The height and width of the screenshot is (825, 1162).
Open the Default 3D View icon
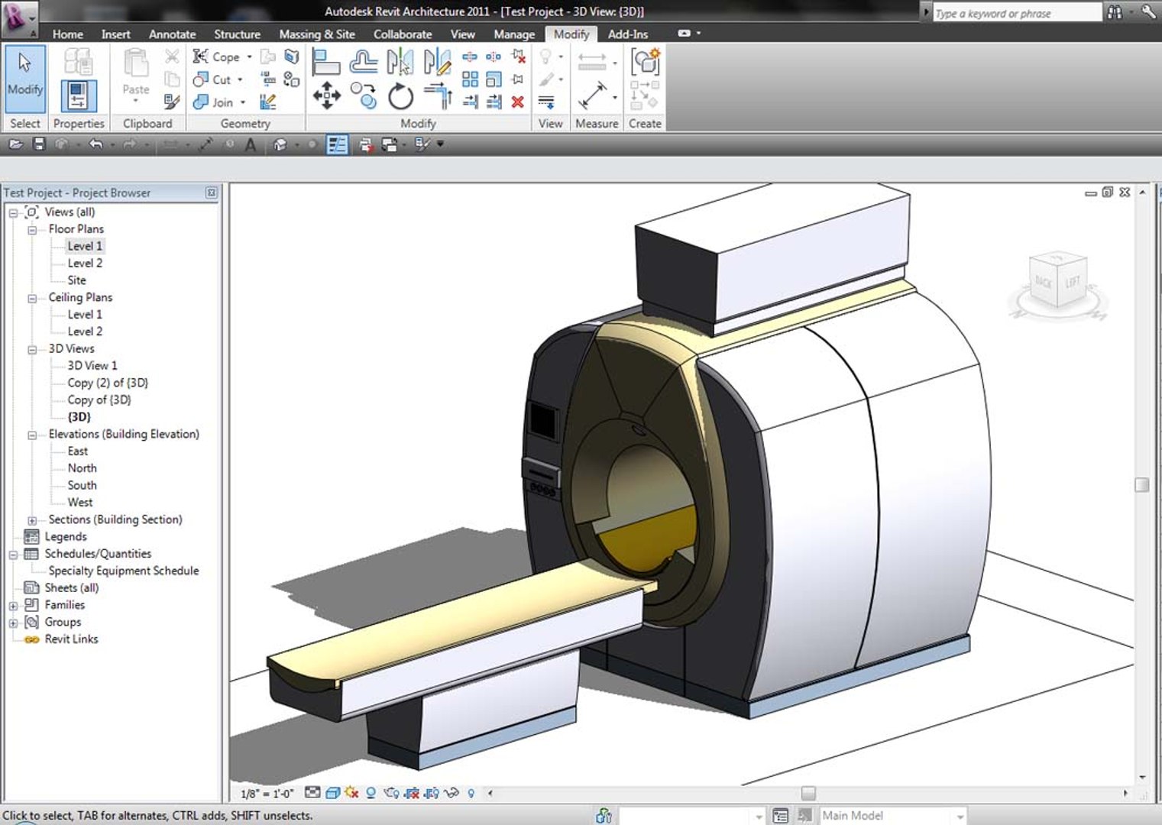[x=280, y=144]
